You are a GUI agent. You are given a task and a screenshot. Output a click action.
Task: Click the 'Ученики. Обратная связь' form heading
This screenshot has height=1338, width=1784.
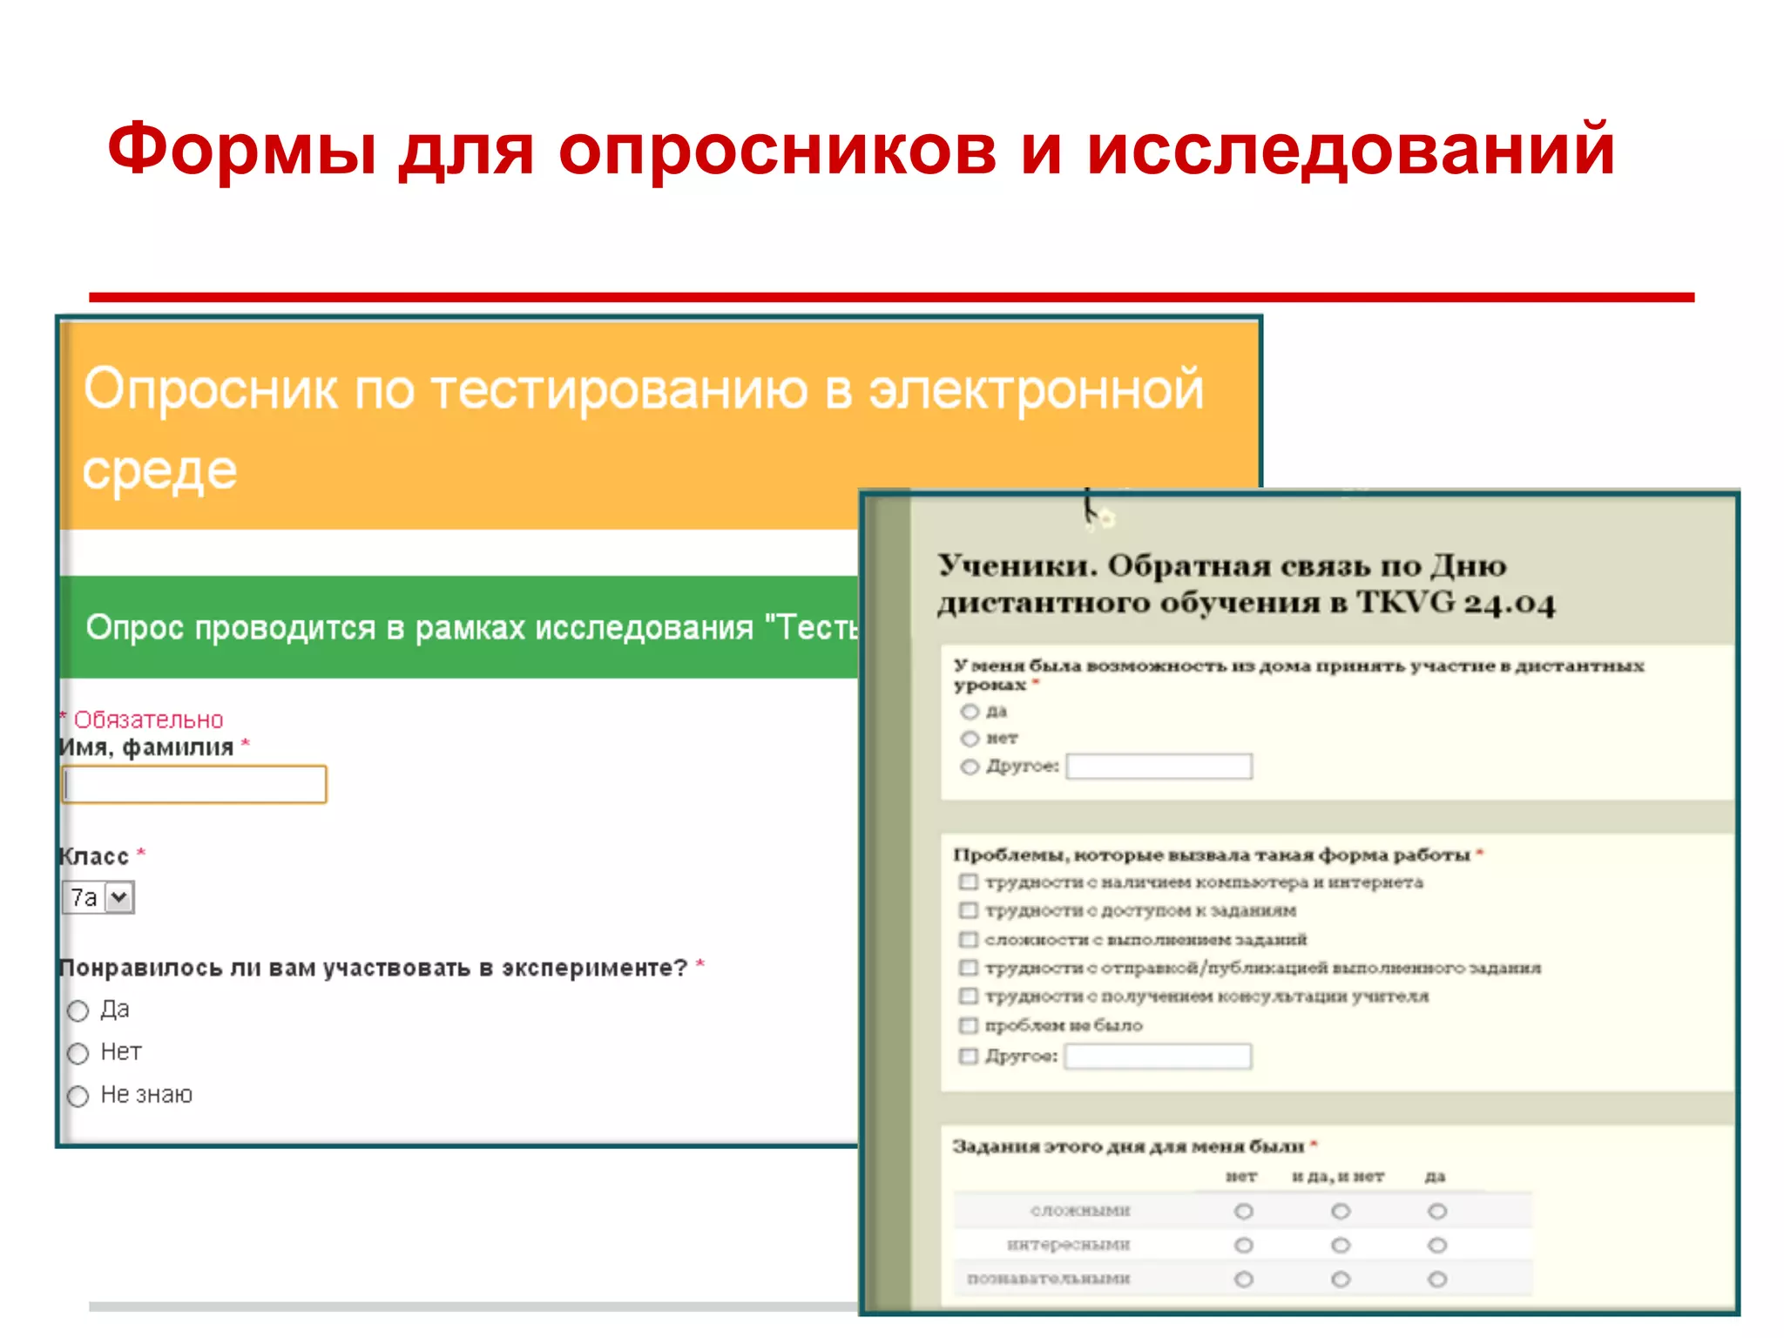1247,584
